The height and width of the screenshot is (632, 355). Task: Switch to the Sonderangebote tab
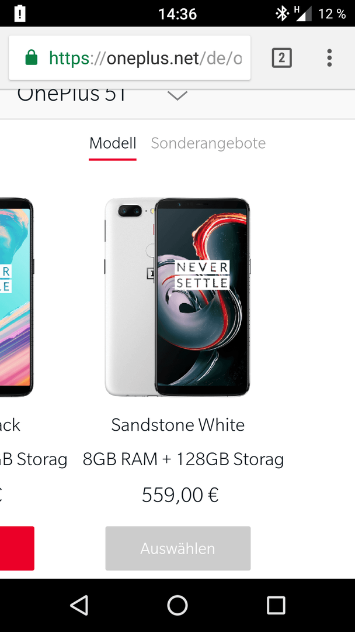[x=208, y=143]
